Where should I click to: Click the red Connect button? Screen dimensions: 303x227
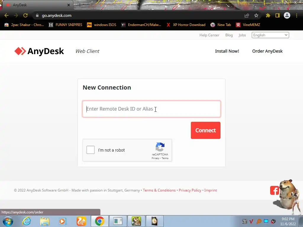pos(205,130)
